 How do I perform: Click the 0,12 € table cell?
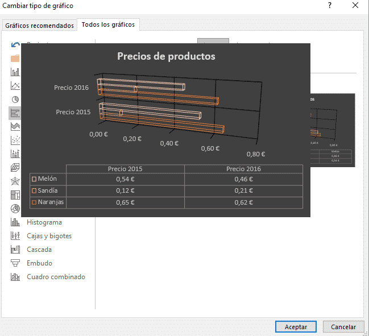(125, 191)
